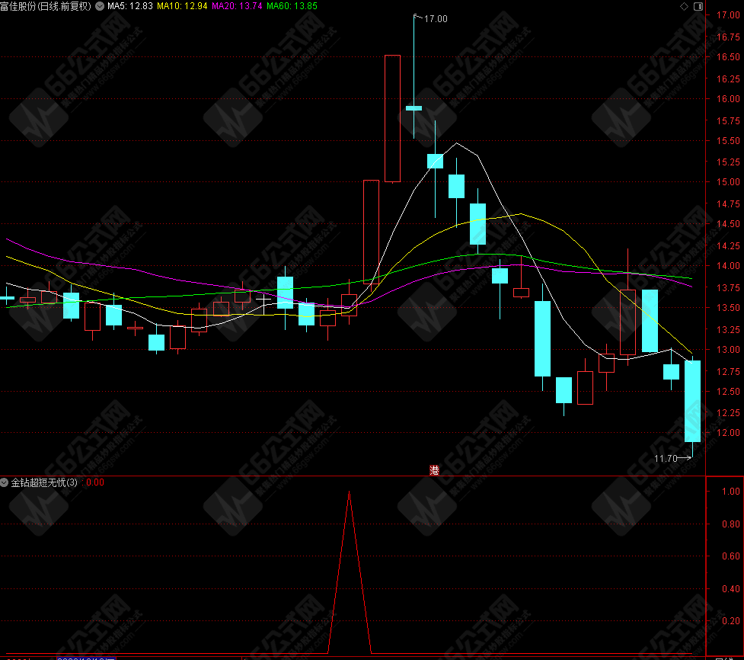
Task: Click the 富佳股份 stock title label
Action: tap(46, 6)
